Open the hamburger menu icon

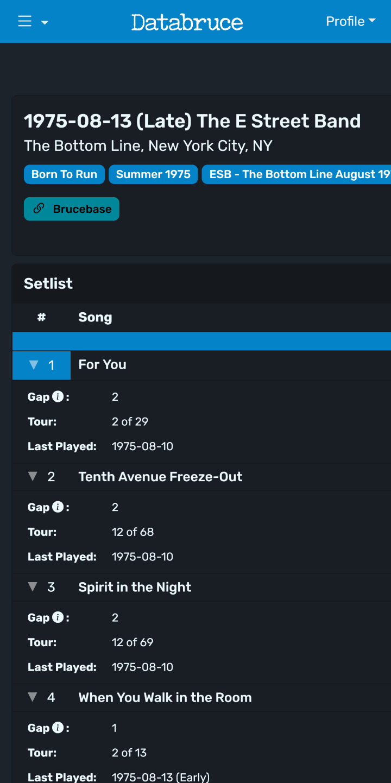click(25, 21)
